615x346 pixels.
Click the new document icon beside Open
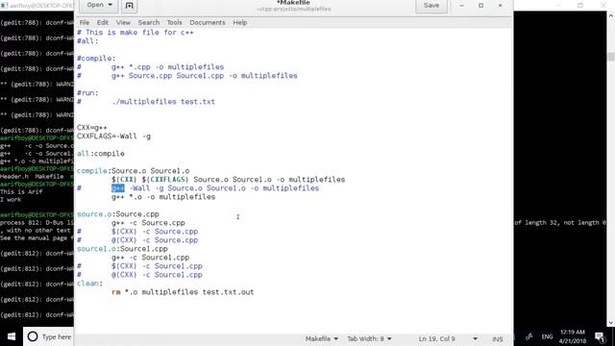(129, 6)
